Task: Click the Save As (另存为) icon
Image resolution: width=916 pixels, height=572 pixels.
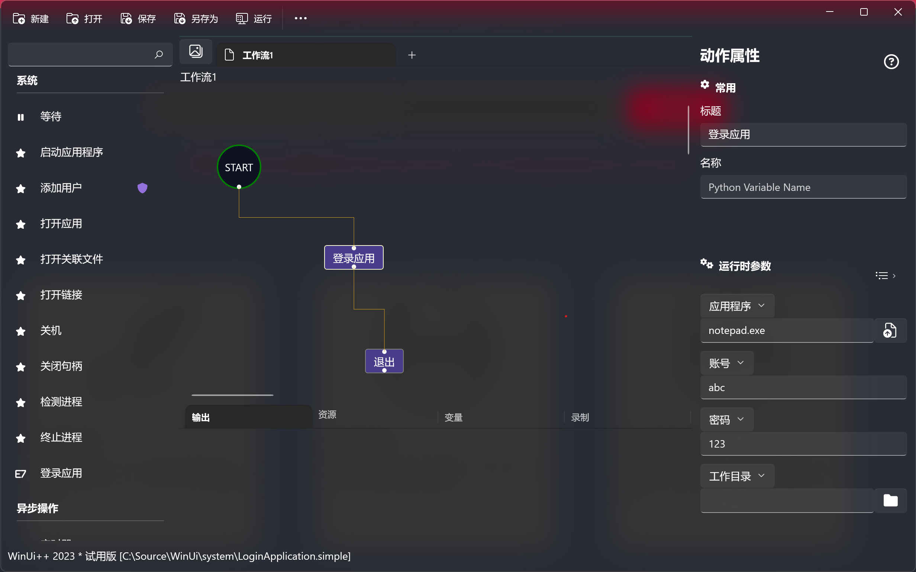Action: coord(180,18)
